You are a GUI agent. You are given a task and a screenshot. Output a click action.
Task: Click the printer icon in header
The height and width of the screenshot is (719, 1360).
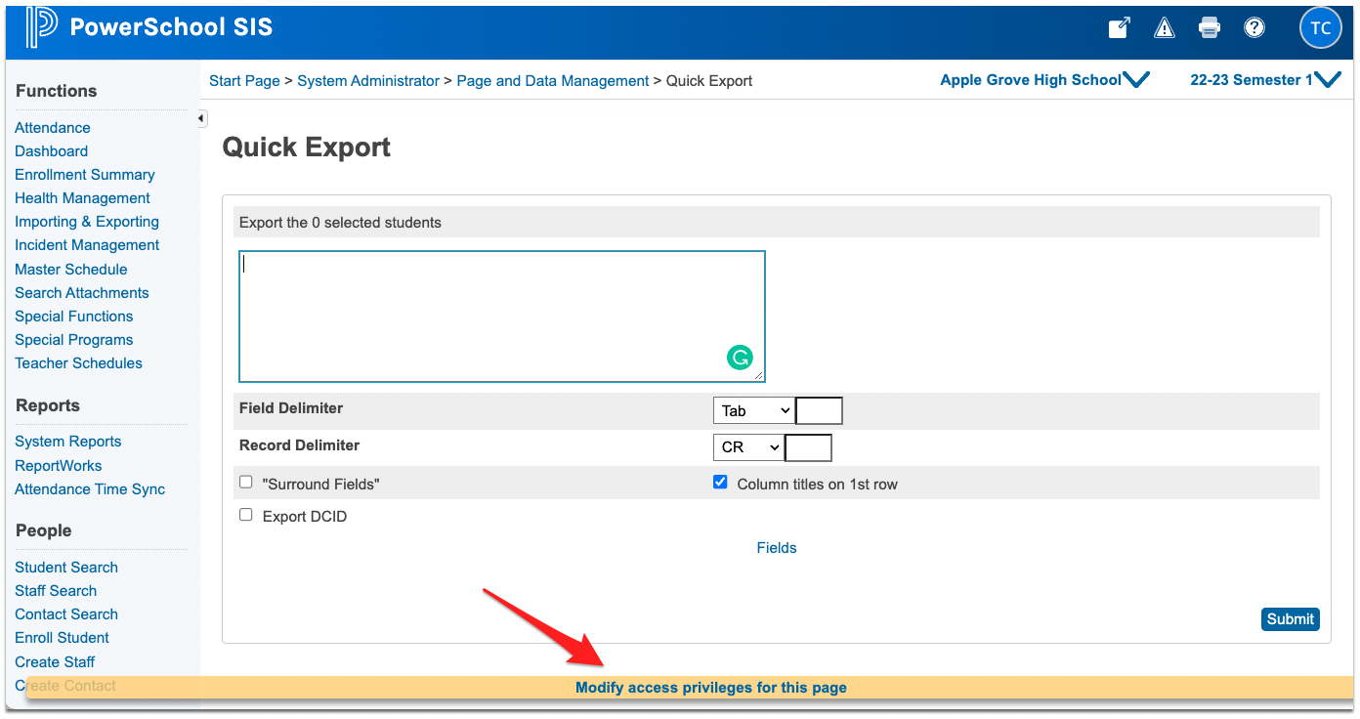[1210, 28]
